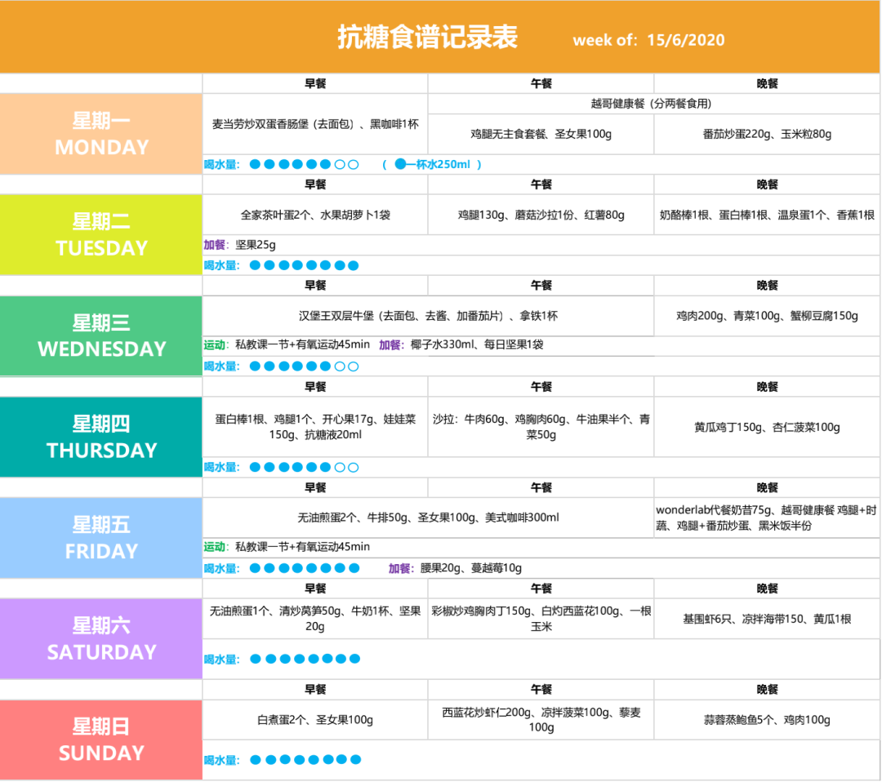Click the last water dot in Friday row
The image size is (882, 782).
[354, 568]
